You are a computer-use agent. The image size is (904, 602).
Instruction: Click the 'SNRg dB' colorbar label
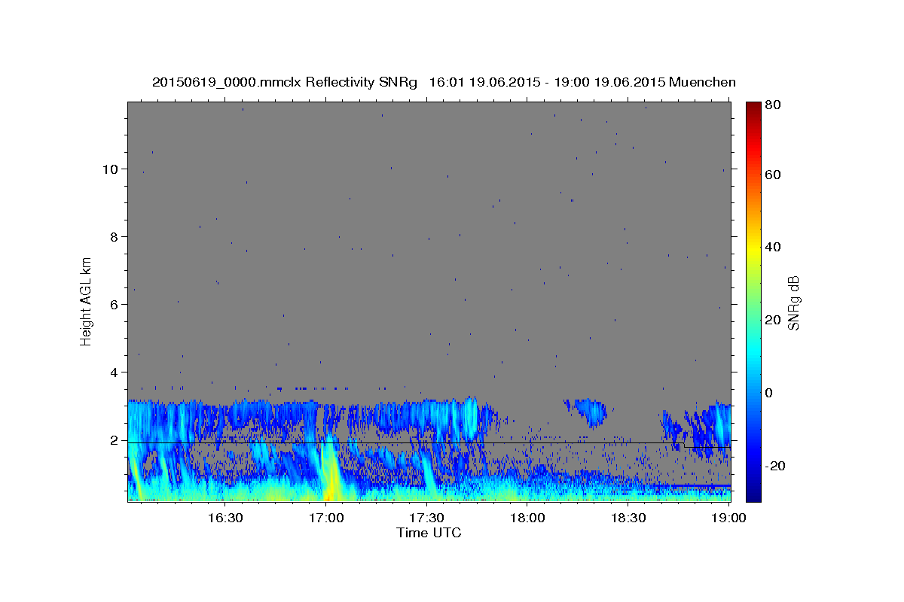coord(793,303)
